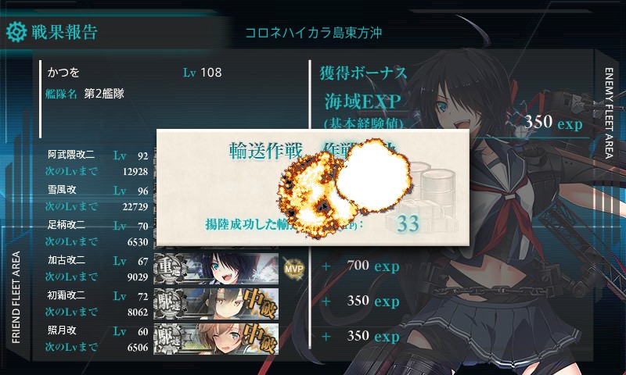626x375 pixels.
Task: Click the 輸送作戦 popup title
Action: (265, 151)
